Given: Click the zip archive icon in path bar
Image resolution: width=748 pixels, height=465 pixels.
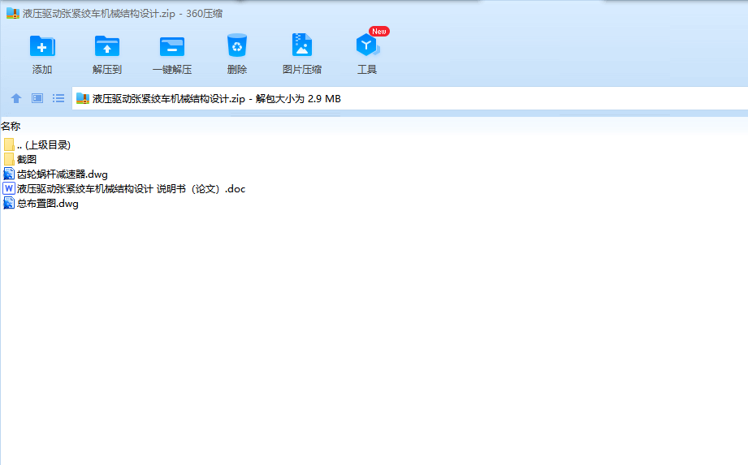Looking at the screenshot, I should tap(83, 99).
